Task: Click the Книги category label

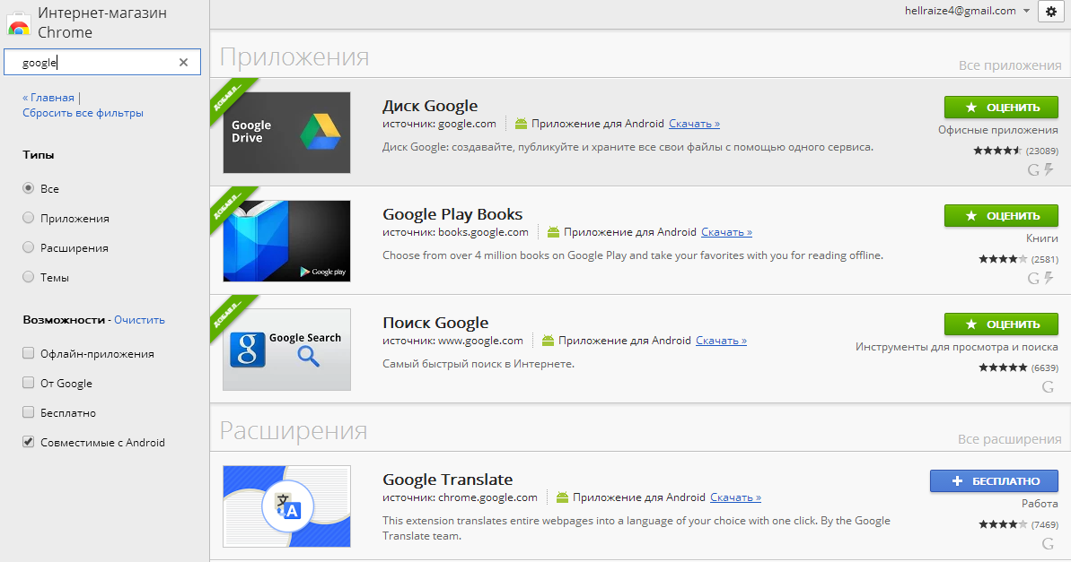Action: click(1041, 238)
